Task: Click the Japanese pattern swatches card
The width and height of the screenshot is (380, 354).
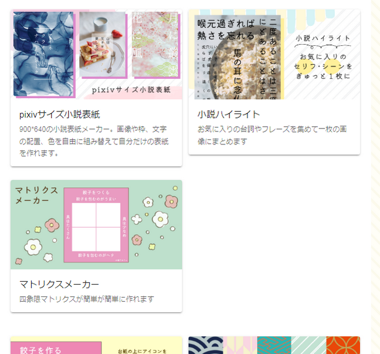Action: point(274,345)
